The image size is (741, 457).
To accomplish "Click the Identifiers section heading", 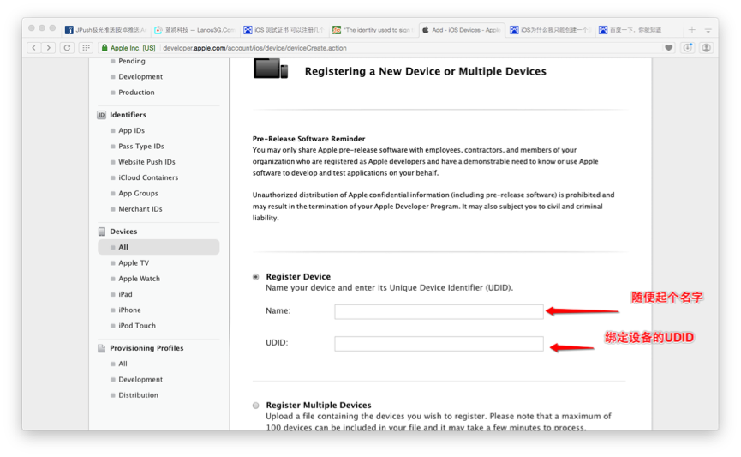I will [x=128, y=115].
